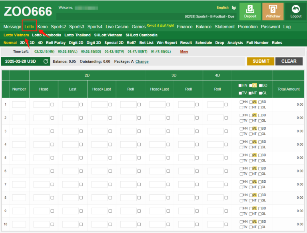This screenshot has height=233, width=307.
Task: Open the Rules tab
Action: (277, 43)
